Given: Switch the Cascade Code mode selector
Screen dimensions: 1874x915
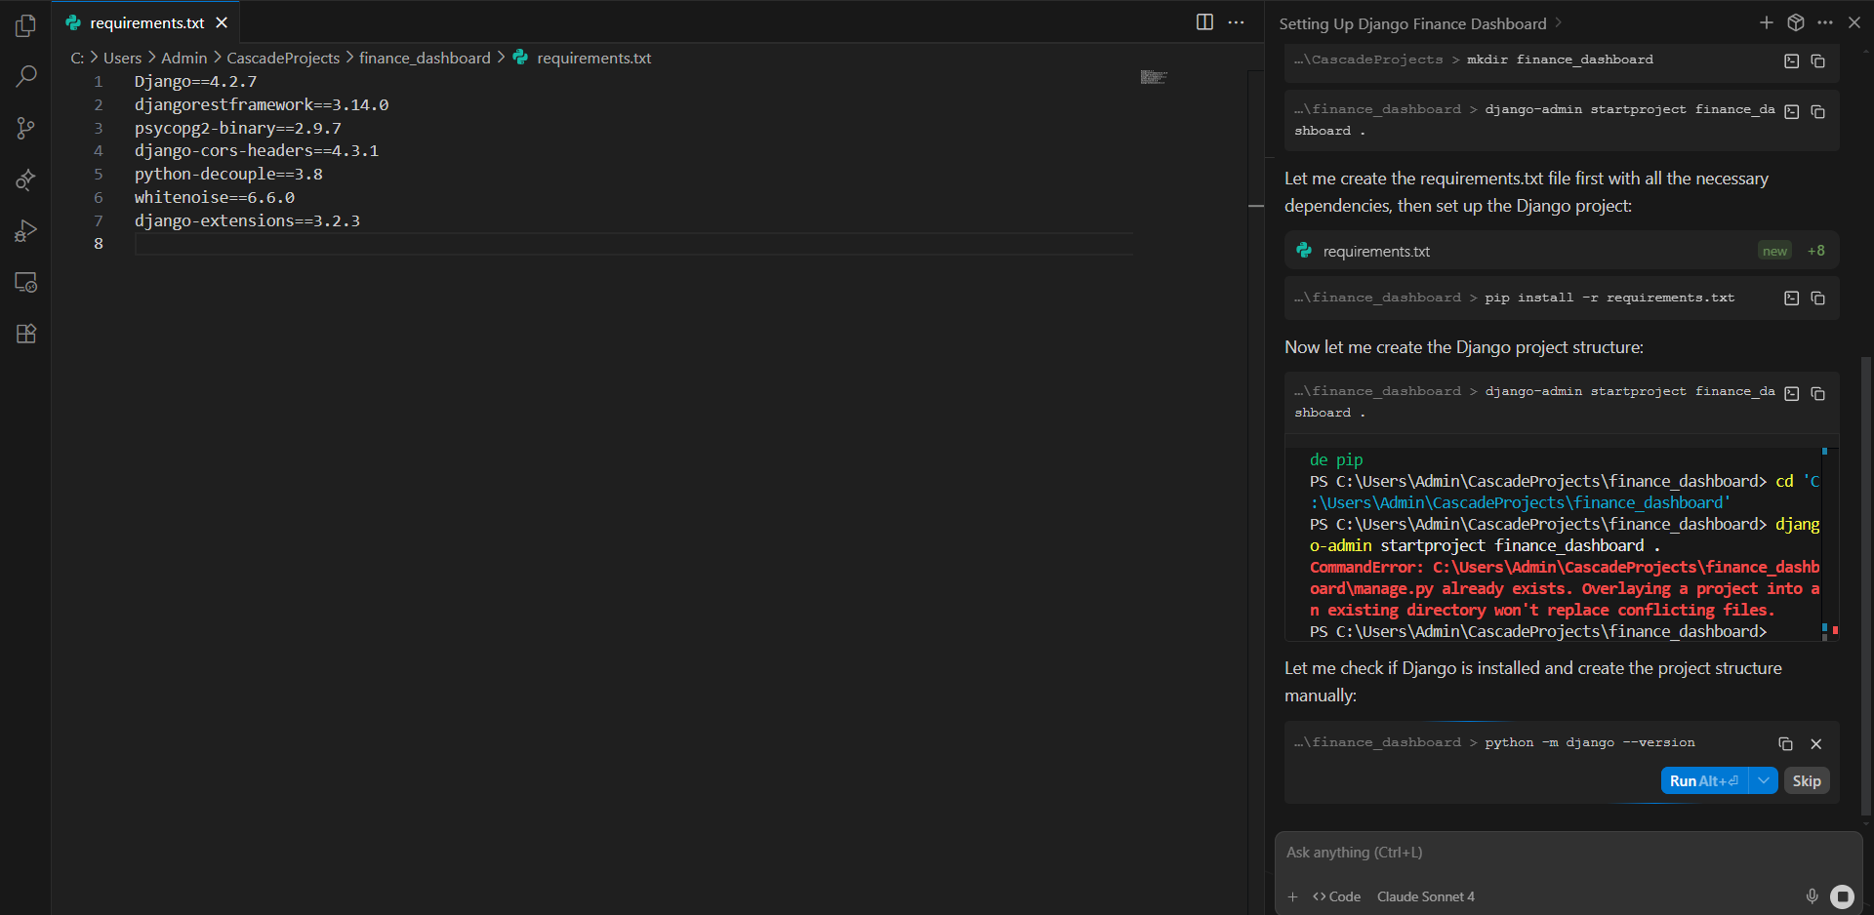Looking at the screenshot, I should pos(1336,896).
